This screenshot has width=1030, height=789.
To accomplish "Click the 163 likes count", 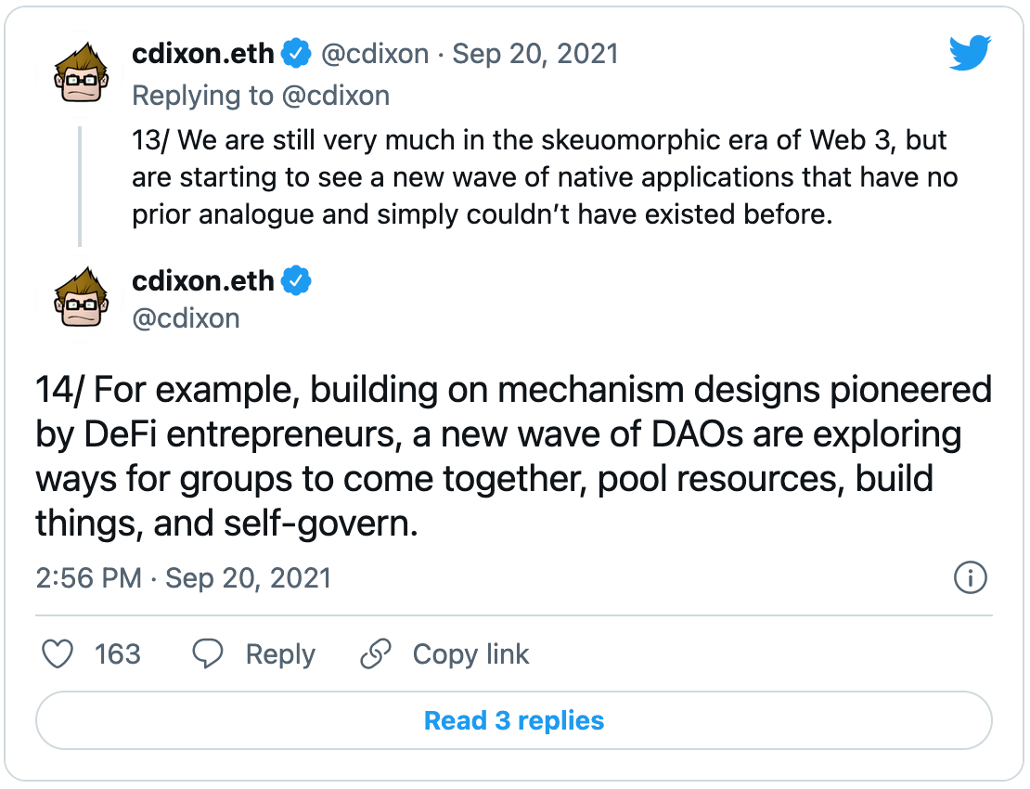I will click(x=118, y=654).
